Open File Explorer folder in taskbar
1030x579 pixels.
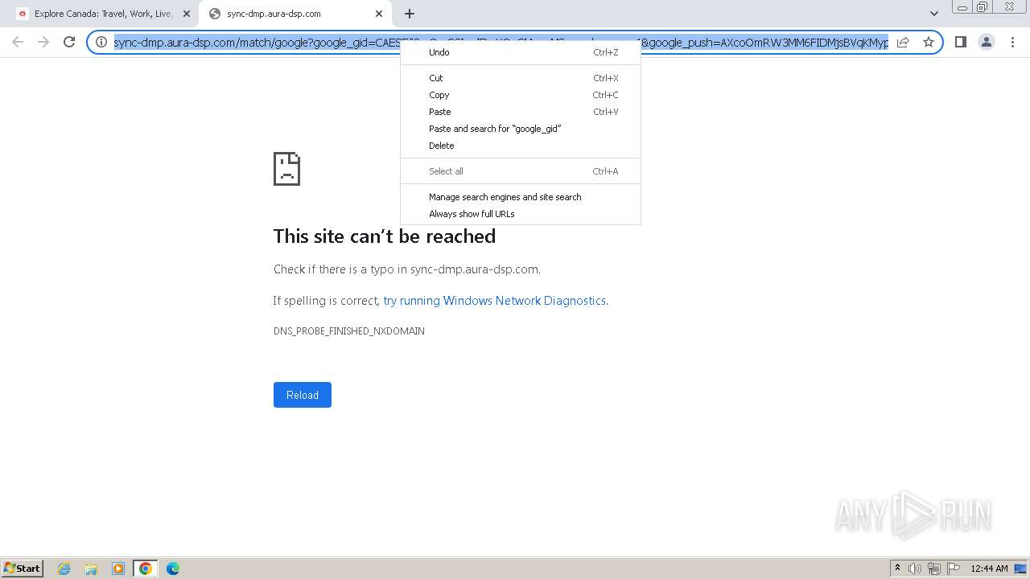(91, 569)
